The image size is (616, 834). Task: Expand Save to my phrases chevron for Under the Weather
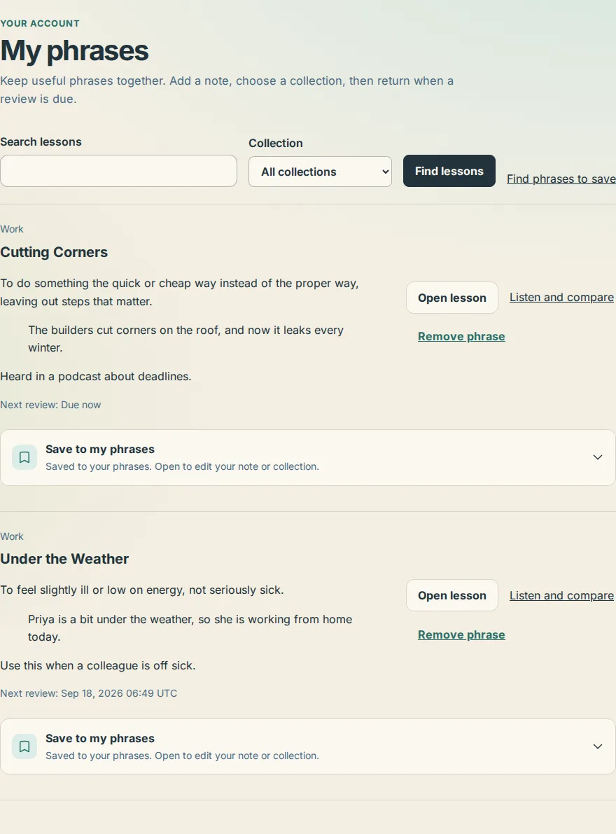[x=597, y=746]
